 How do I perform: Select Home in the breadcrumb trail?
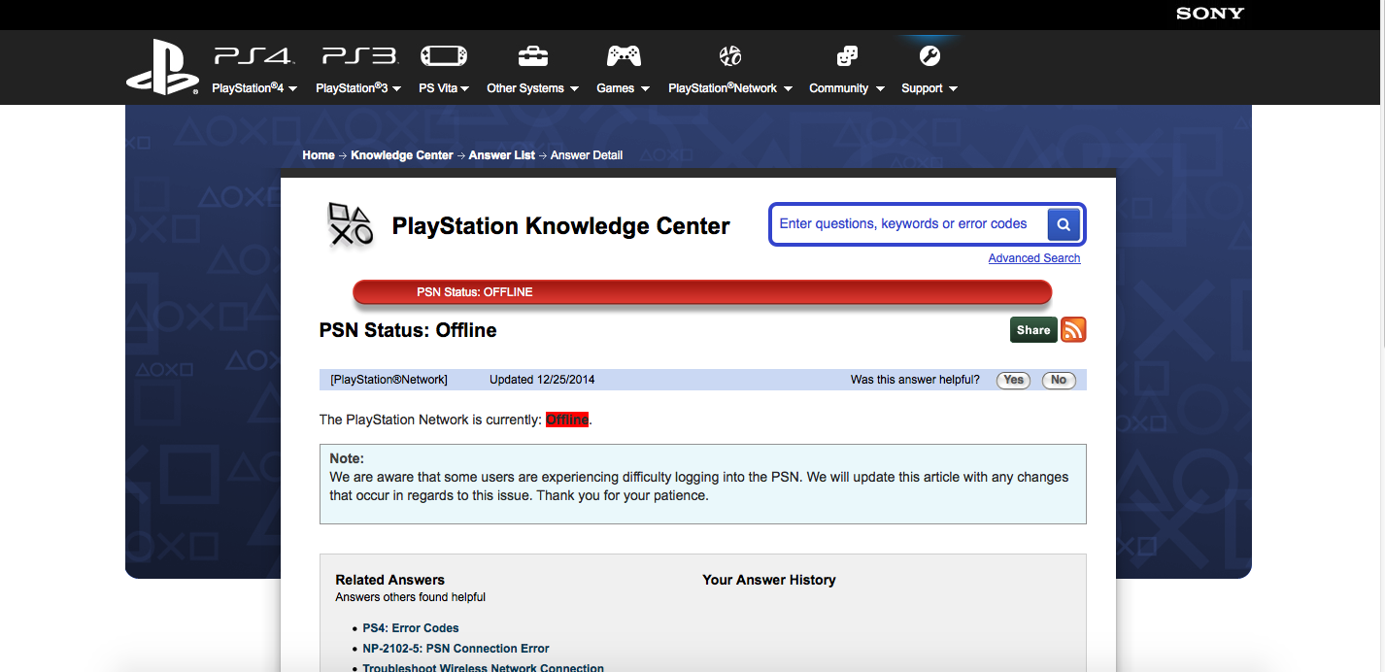(x=318, y=154)
